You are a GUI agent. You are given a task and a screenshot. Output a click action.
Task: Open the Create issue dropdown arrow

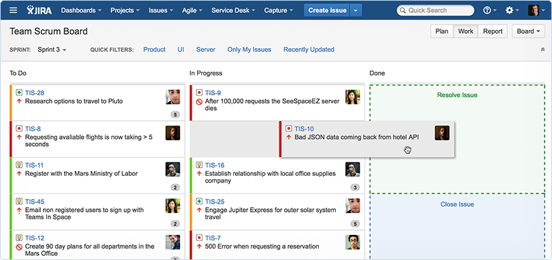coord(356,11)
